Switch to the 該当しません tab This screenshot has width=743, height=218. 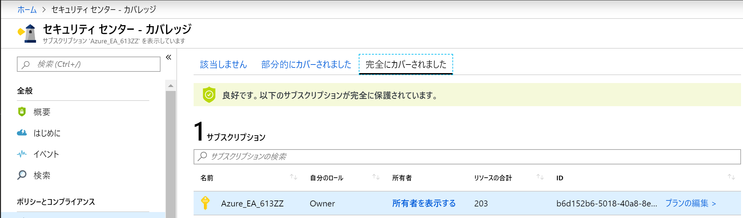click(223, 64)
